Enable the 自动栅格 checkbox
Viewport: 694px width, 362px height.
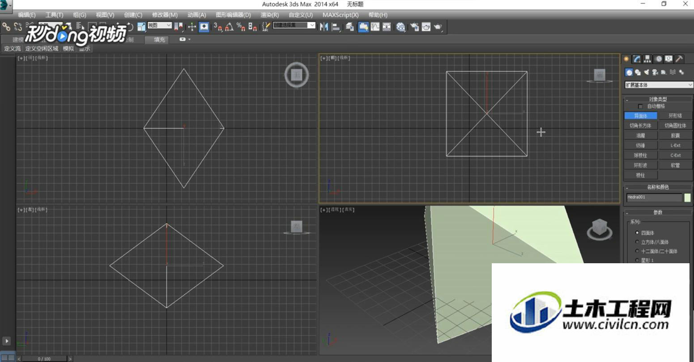click(640, 106)
